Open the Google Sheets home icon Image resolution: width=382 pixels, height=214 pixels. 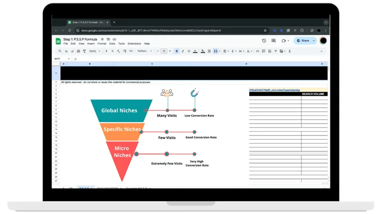(58, 41)
